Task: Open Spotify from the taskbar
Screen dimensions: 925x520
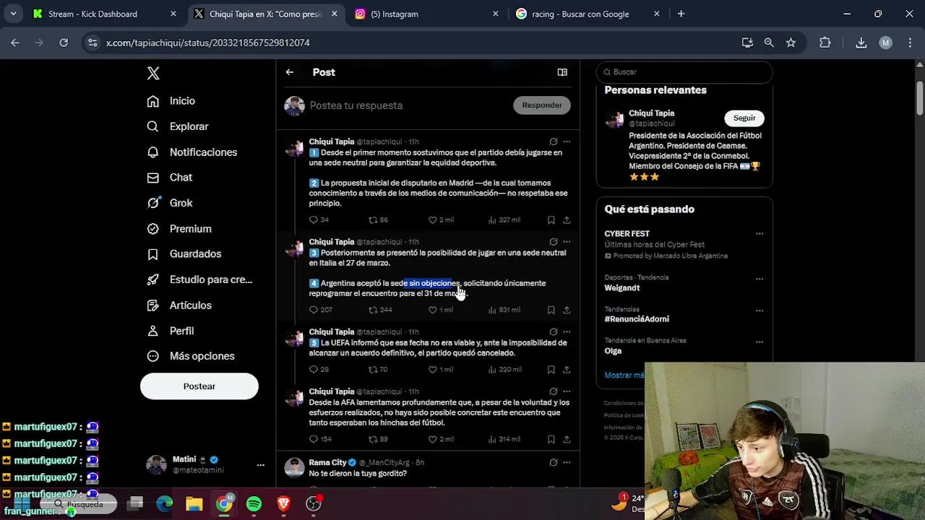Action: (254, 503)
